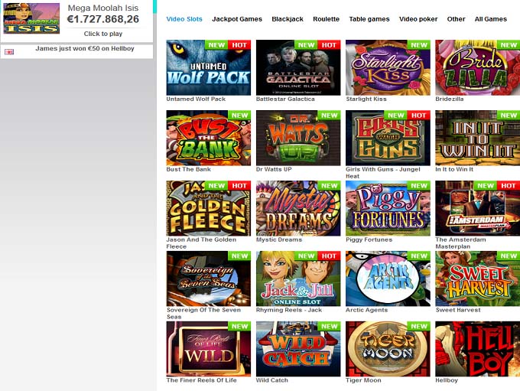Open the Mystic Dreams title link
The height and width of the screenshot is (391, 520).
pos(279,239)
